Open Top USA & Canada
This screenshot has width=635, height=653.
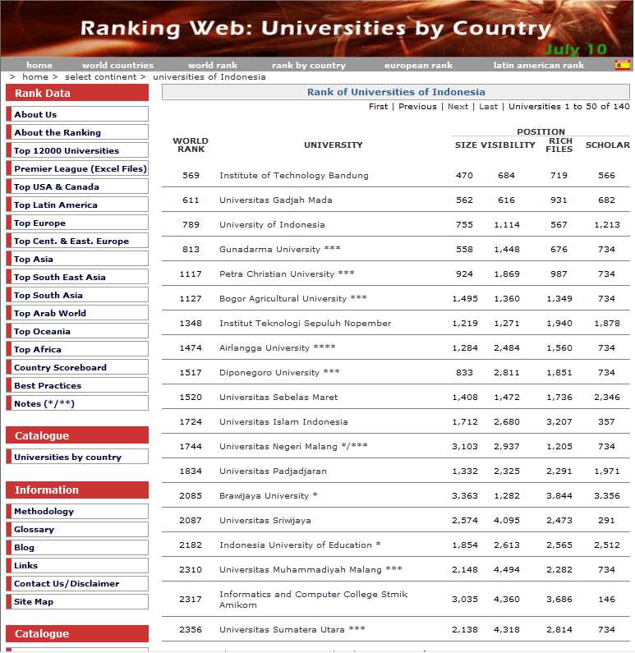click(x=77, y=186)
